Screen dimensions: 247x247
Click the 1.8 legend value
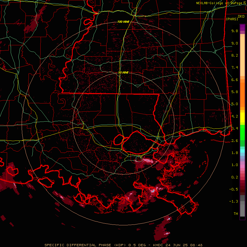[x=235, y=153]
